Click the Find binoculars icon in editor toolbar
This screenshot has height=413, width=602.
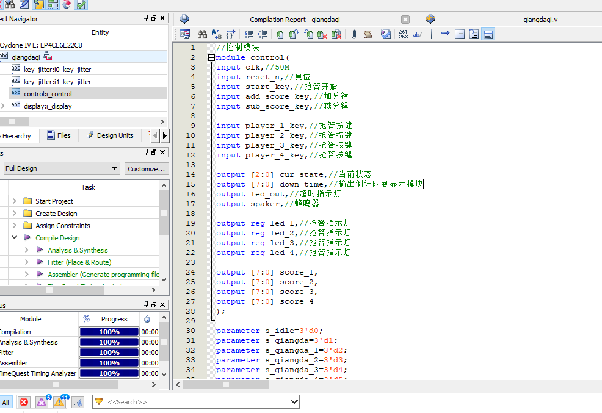click(202, 35)
